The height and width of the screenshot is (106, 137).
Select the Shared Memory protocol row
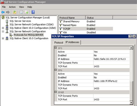86,21
